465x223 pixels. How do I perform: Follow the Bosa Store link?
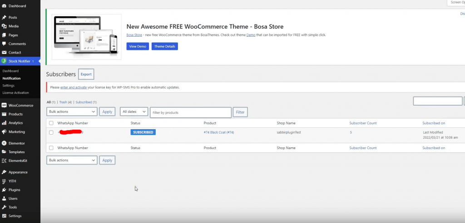pyautogui.click(x=134, y=35)
